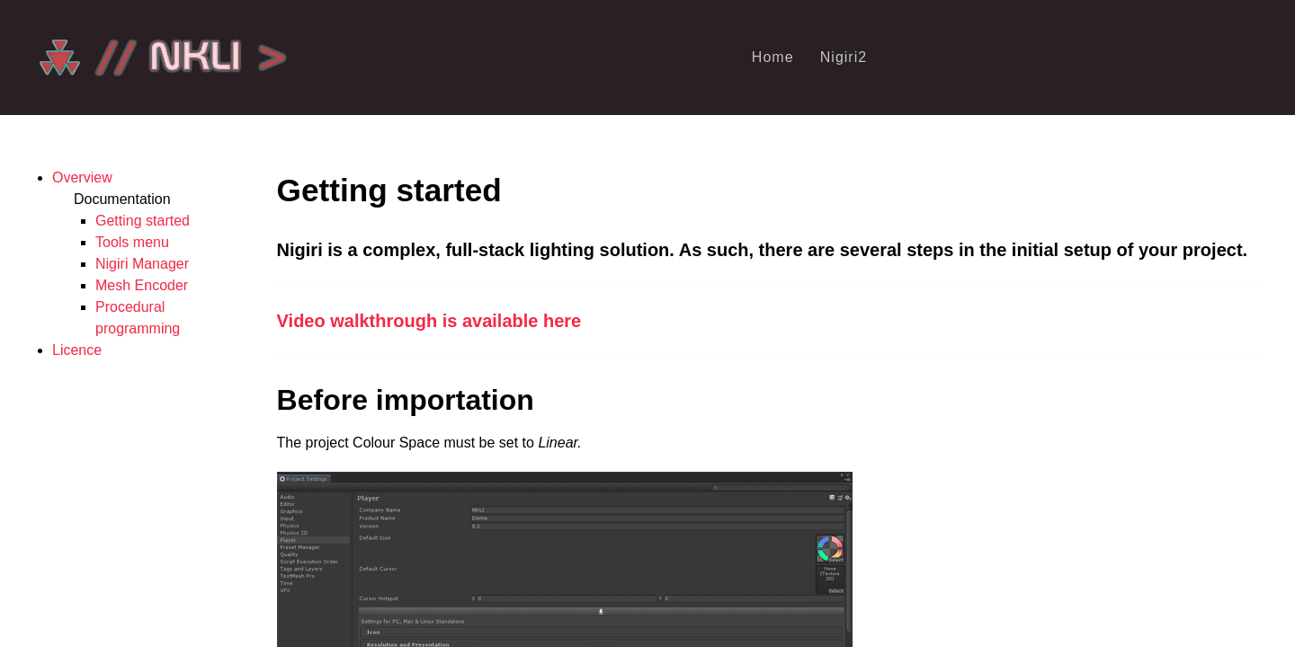The height and width of the screenshot is (647, 1295).
Task: Click Select under the Default Cursor slot
Action: coord(835,591)
